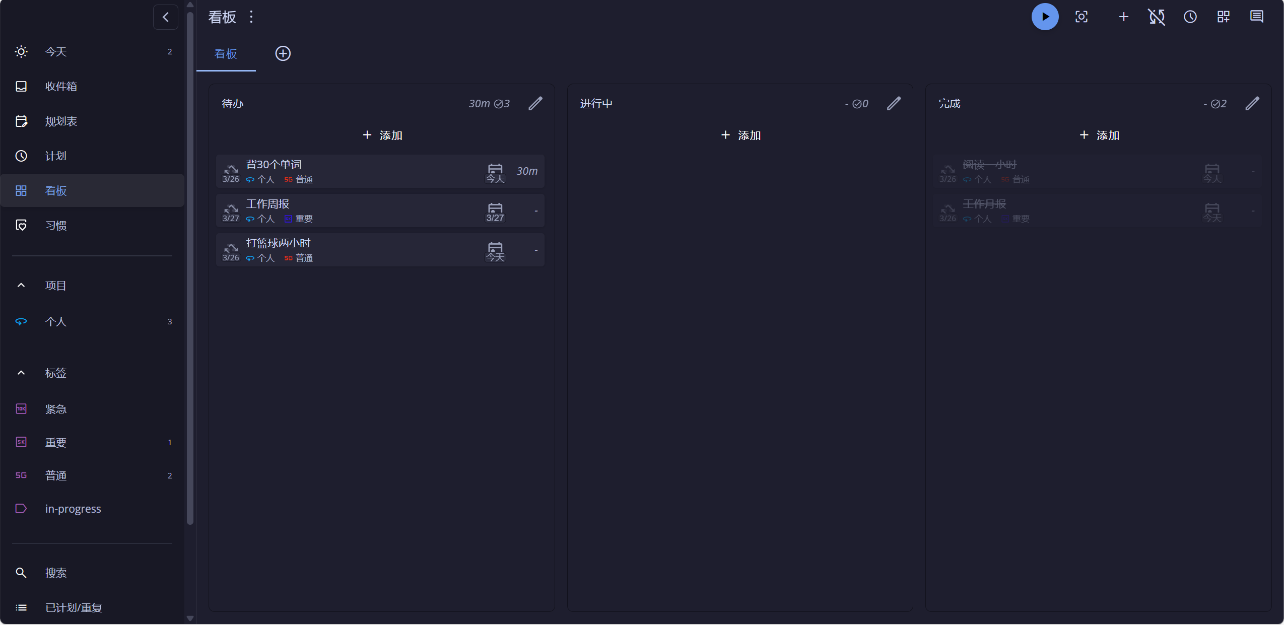Click the plus icon to add task

tap(1123, 17)
